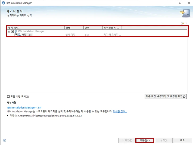Click the view options star icon
Viewport: 193px width, 145px height.
pyautogui.click(x=182, y=23)
